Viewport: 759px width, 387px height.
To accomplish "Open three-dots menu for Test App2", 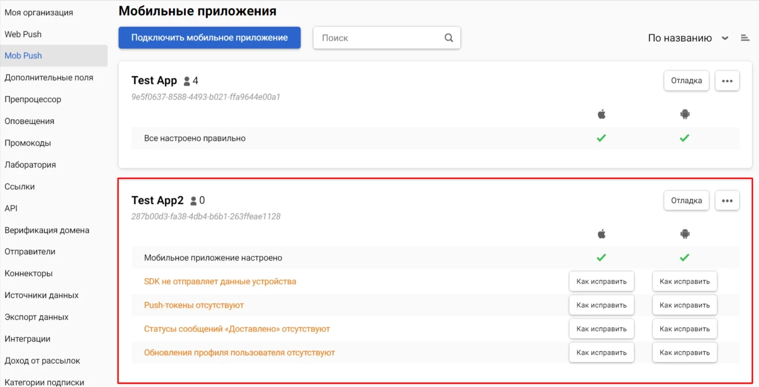I will (727, 201).
